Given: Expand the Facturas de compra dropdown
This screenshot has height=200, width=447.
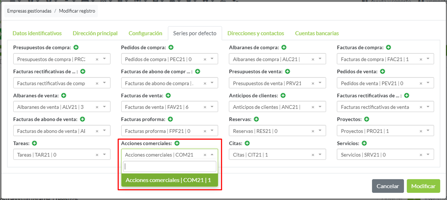Looking at the screenshot, I should click(428, 59).
